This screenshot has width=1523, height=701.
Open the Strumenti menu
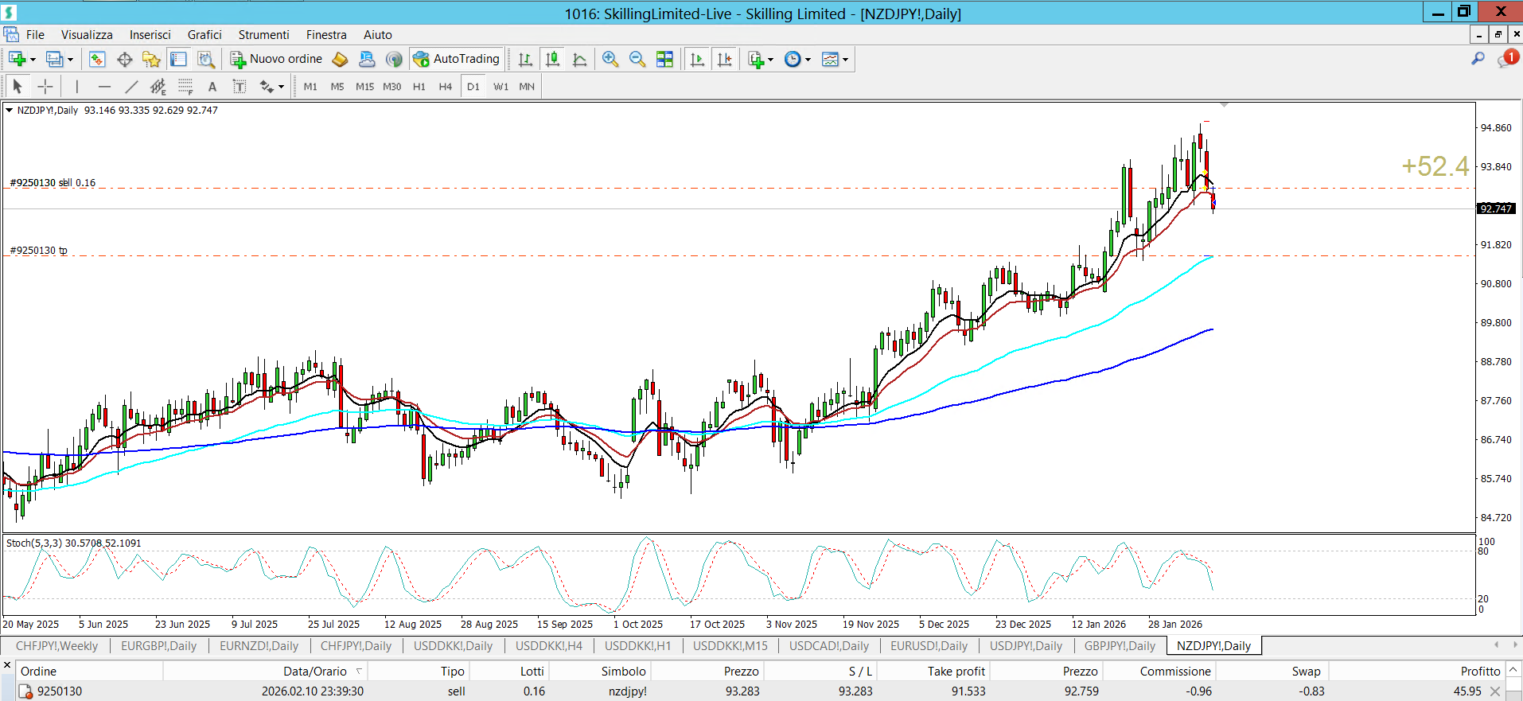[263, 35]
